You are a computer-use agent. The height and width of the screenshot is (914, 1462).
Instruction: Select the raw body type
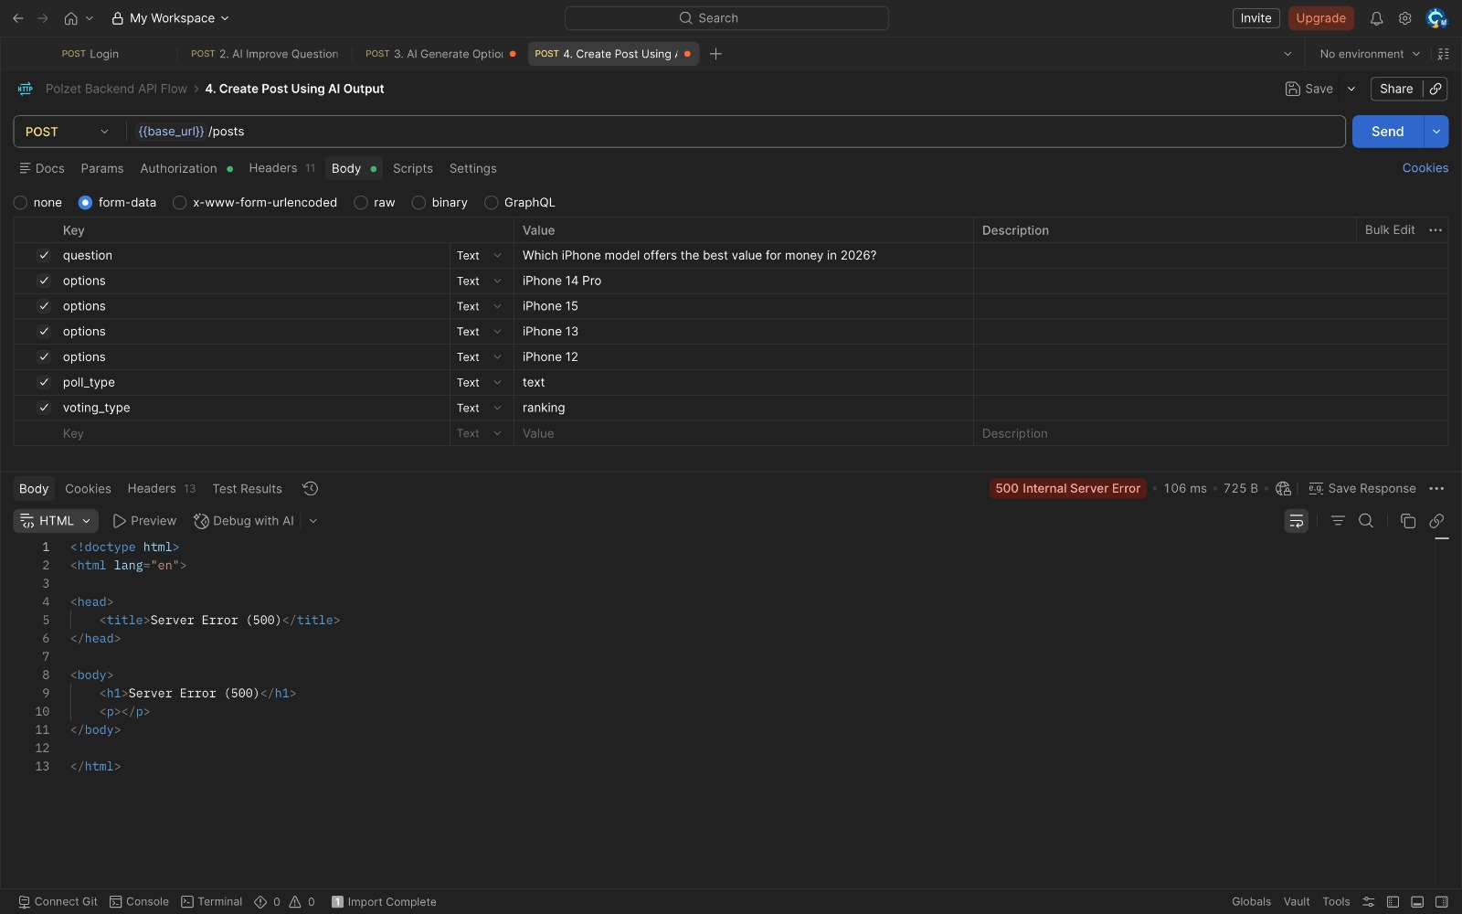coord(361,203)
